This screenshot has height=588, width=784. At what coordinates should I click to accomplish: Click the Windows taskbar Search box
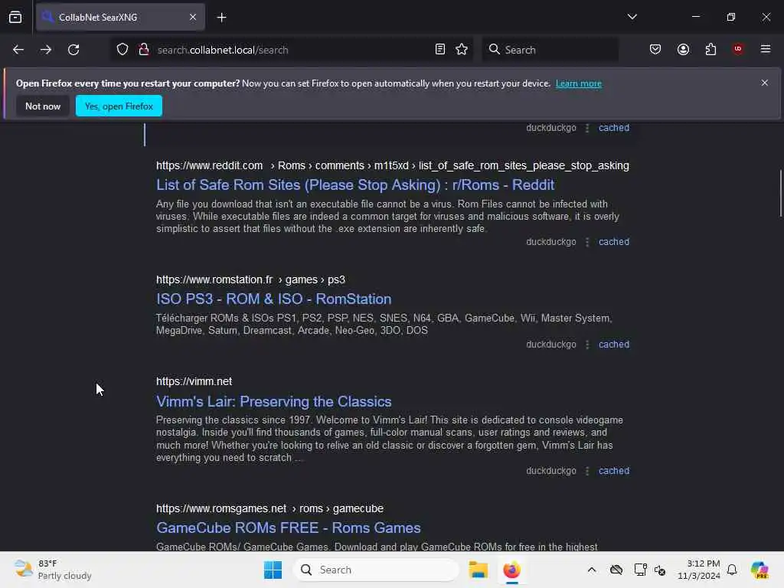coord(376,570)
